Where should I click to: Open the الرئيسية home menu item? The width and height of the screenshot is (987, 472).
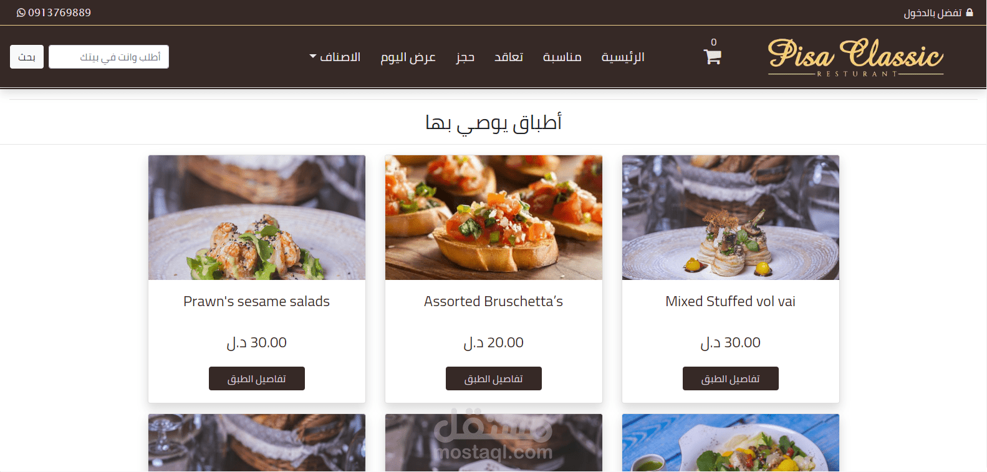(622, 57)
